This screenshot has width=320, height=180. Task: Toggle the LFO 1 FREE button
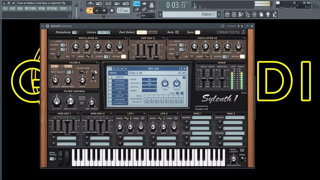[142, 118]
